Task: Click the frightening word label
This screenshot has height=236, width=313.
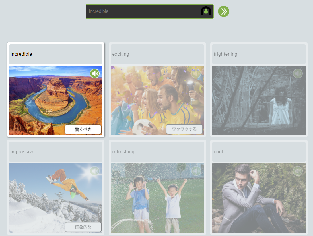Action: point(226,54)
